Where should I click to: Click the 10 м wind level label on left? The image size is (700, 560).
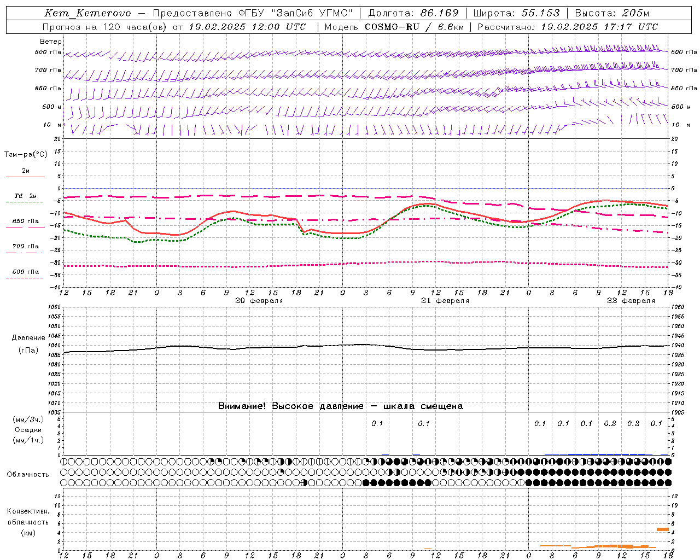(x=52, y=125)
